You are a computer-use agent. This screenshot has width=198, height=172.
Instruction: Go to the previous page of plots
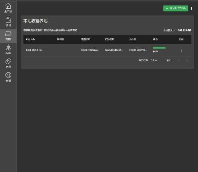click(179, 61)
